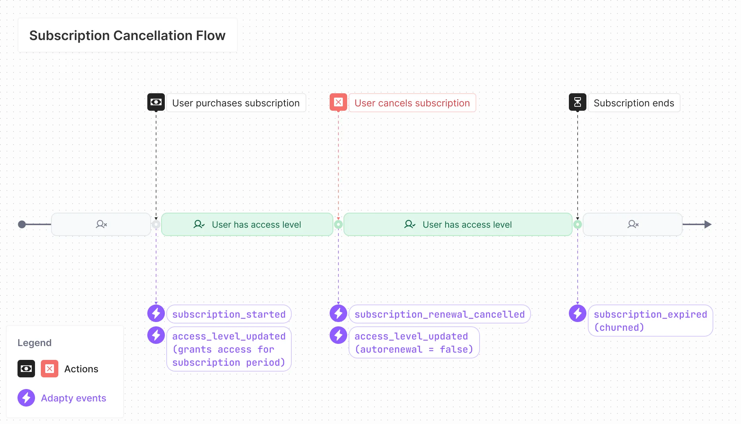
Task: Click the first green User has access level bar
Action: click(x=247, y=225)
